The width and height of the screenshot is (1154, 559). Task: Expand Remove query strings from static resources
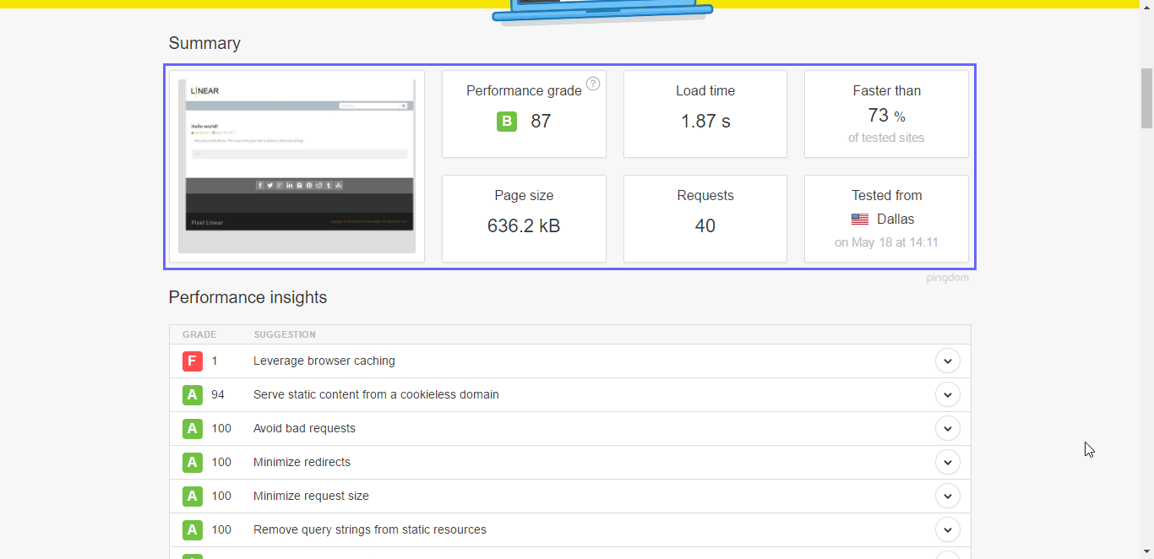pyautogui.click(x=948, y=530)
